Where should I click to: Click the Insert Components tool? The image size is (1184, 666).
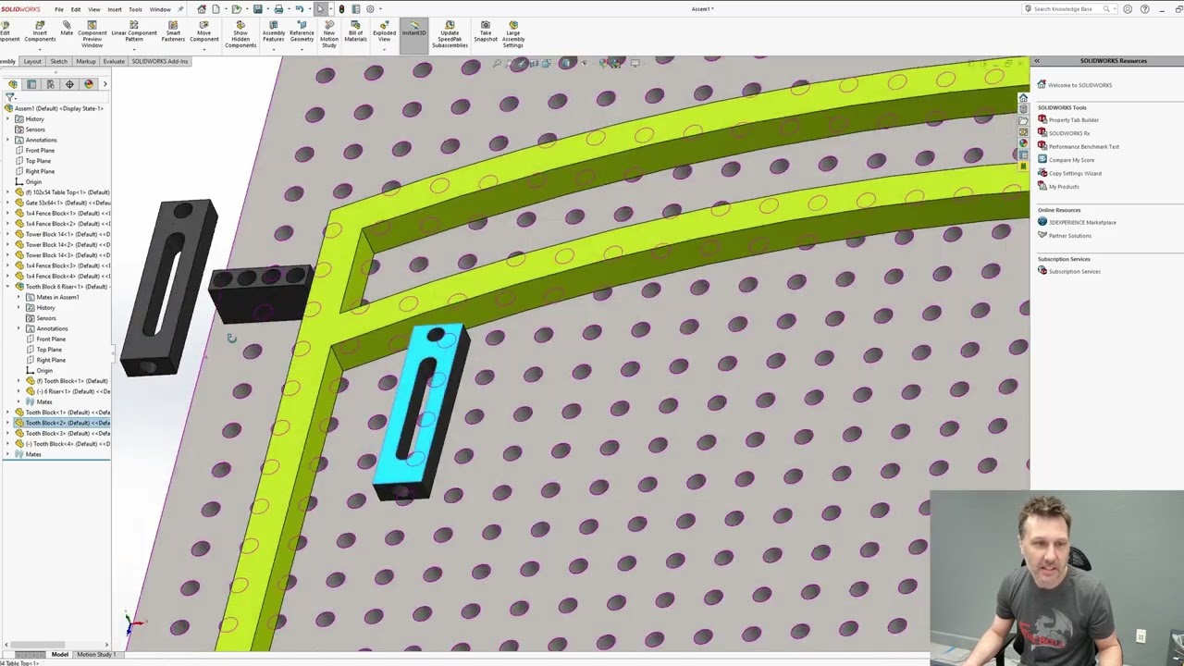(x=40, y=32)
